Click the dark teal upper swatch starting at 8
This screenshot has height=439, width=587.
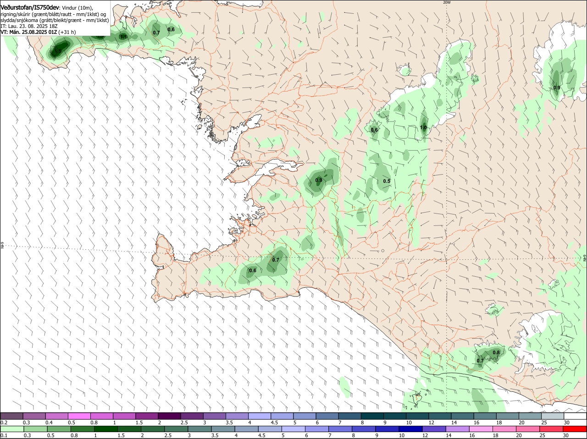[x=372, y=416]
